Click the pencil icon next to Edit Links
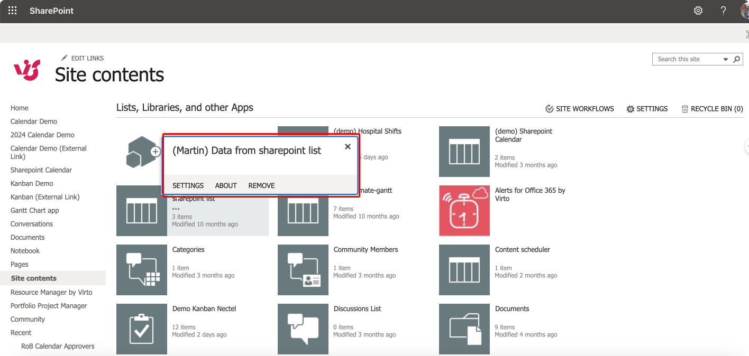Image resolution: width=749 pixels, height=356 pixels. tap(65, 58)
